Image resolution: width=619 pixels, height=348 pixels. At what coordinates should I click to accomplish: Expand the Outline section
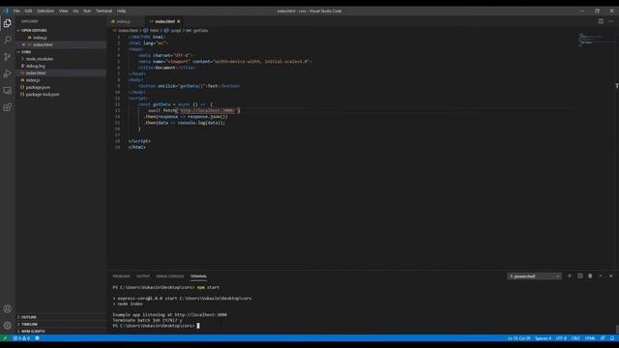click(x=28, y=317)
